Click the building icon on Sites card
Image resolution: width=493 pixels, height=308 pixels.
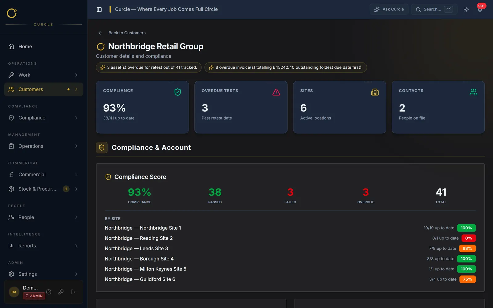pyautogui.click(x=375, y=92)
